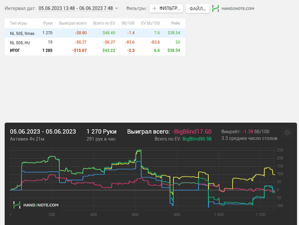The width and height of the screenshot is (299, 225).
Task: Click the 6.6 total EV bb/100 value
Action: click(x=157, y=50)
